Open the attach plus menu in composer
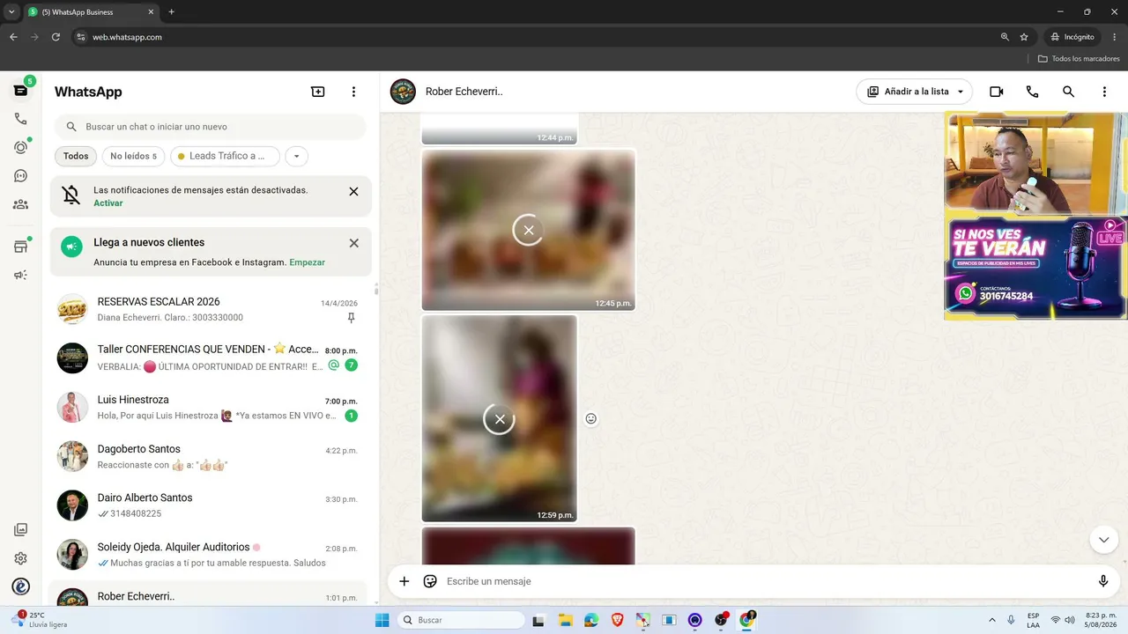The image size is (1128, 634). [404, 581]
